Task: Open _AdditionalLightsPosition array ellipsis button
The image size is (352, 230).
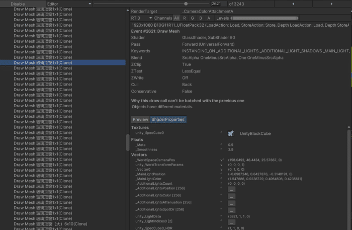Action: coord(231,190)
